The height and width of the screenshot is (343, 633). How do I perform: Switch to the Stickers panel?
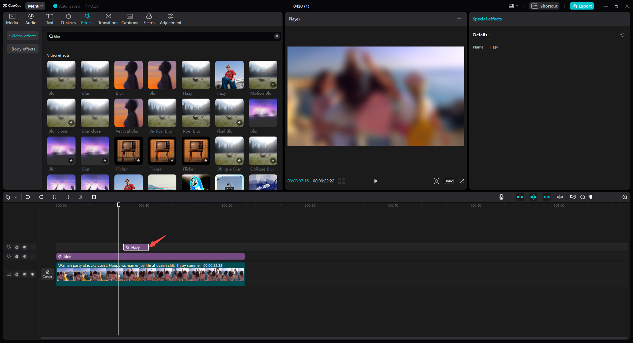(68, 18)
